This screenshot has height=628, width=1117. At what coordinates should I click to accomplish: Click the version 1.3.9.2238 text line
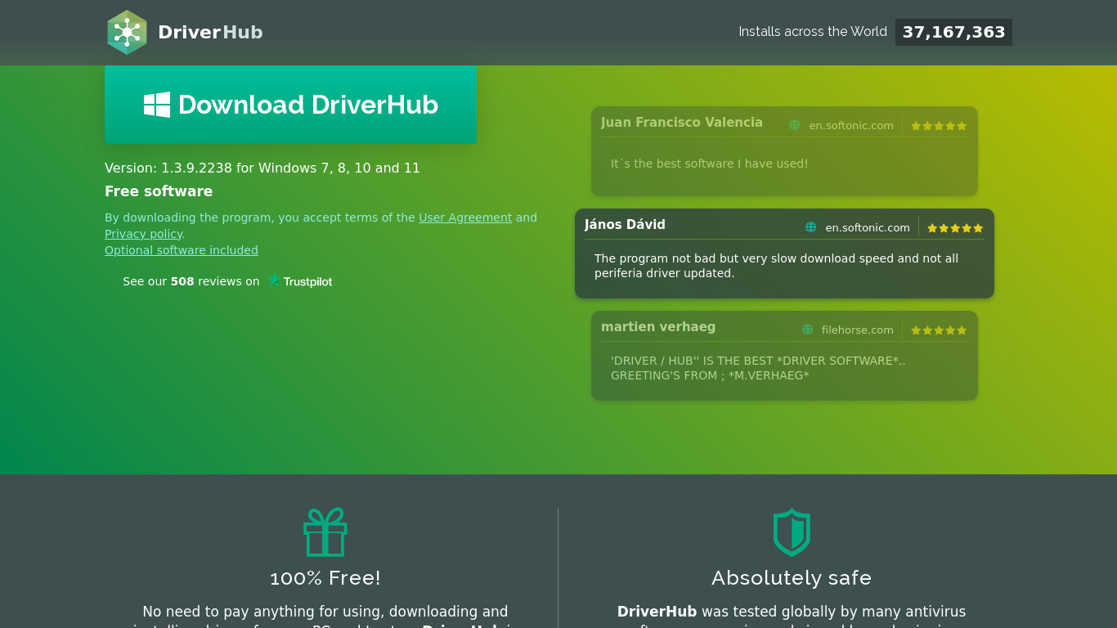(262, 168)
